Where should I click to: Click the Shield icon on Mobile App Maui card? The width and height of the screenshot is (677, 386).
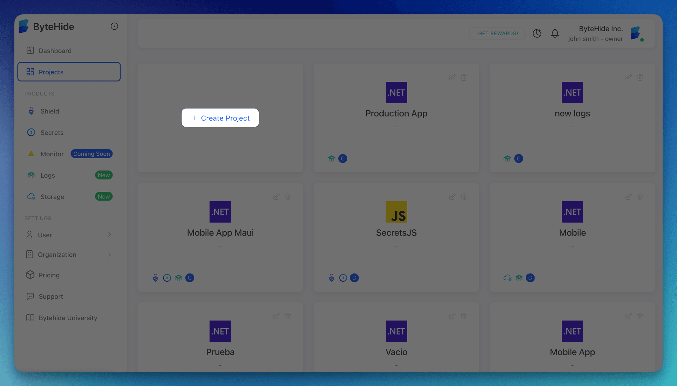[x=155, y=278]
